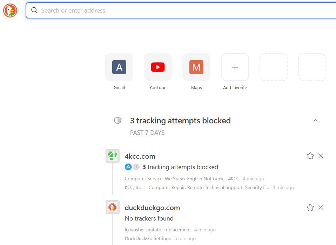The width and height of the screenshot is (336, 245).
Task: Open the 4kcc.com site heading
Action: pos(140,156)
